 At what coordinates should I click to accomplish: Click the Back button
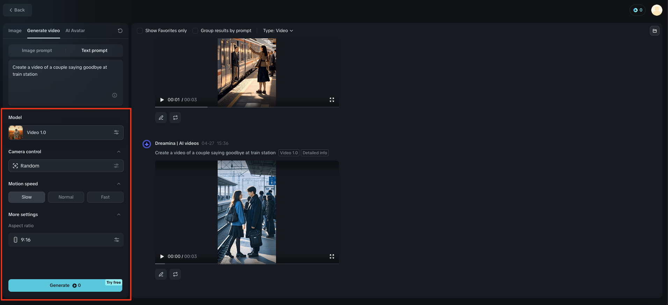click(17, 10)
